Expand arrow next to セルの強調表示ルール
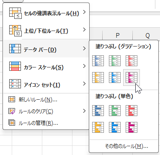This screenshot has height=155, width=160. pos(84,12)
